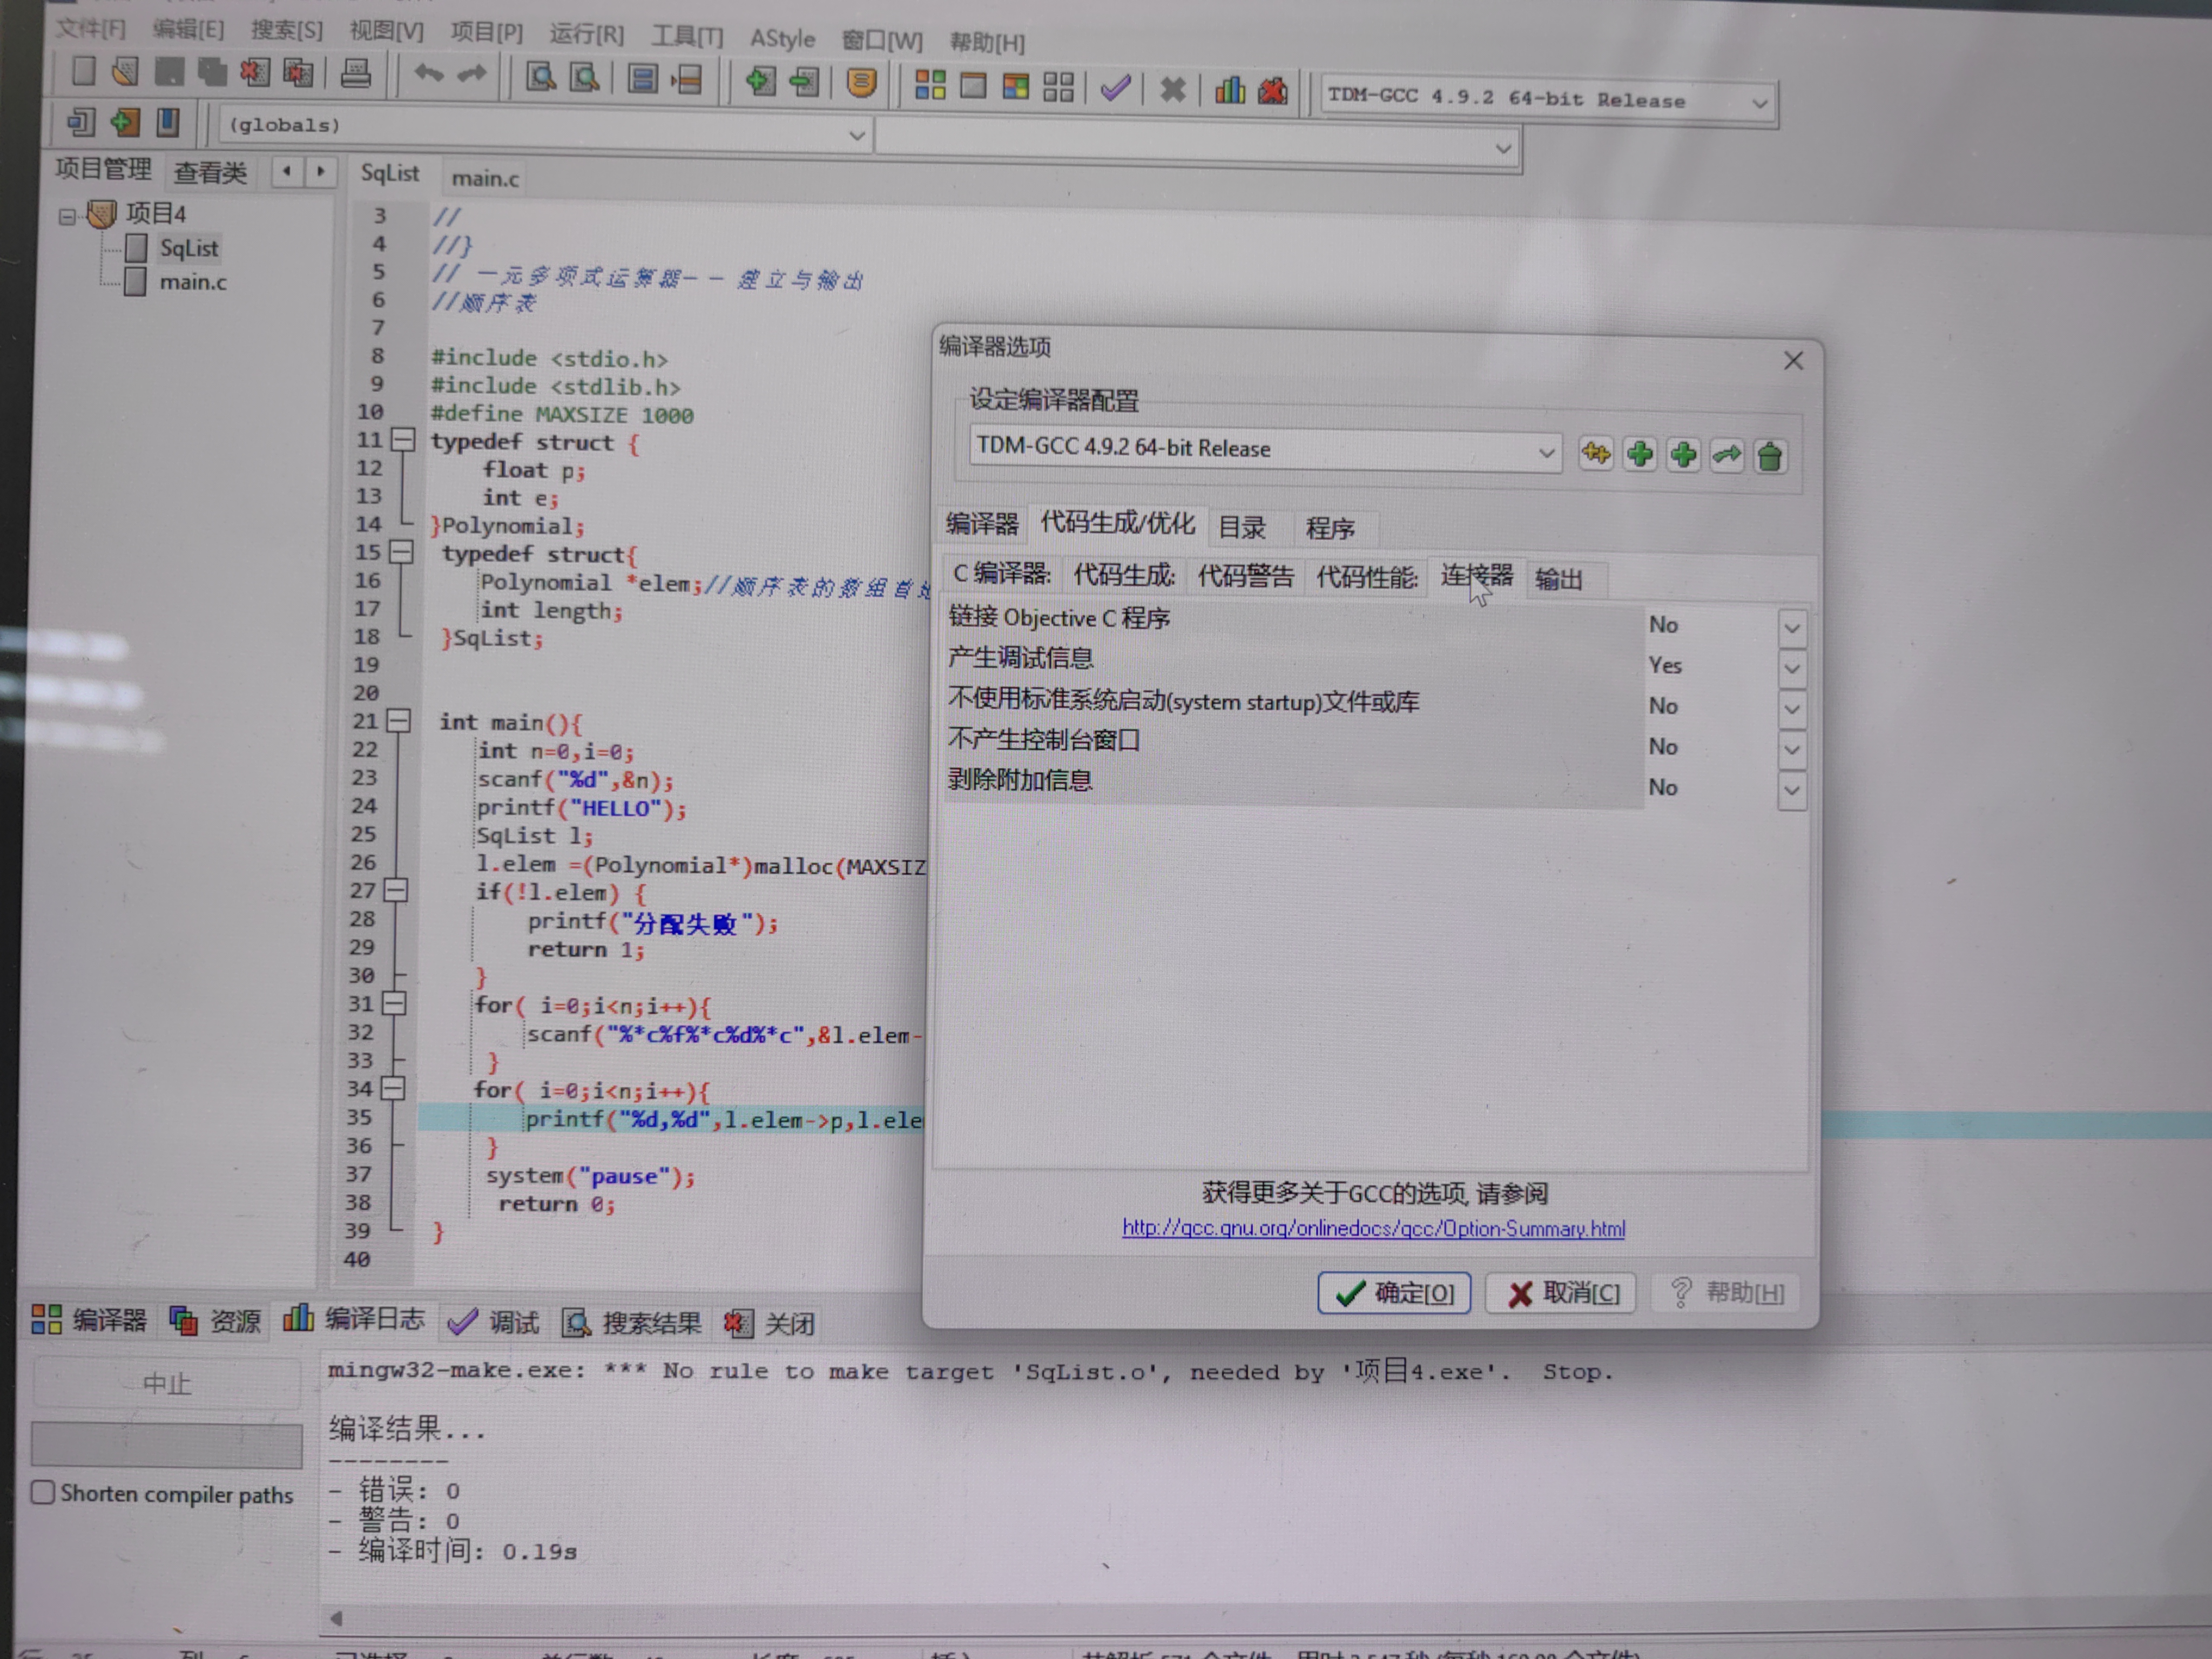Viewport: 2212px width, 1659px height.
Task: Collapse fold marker at line 21
Action: pyautogui.click(x=398, y=721)
